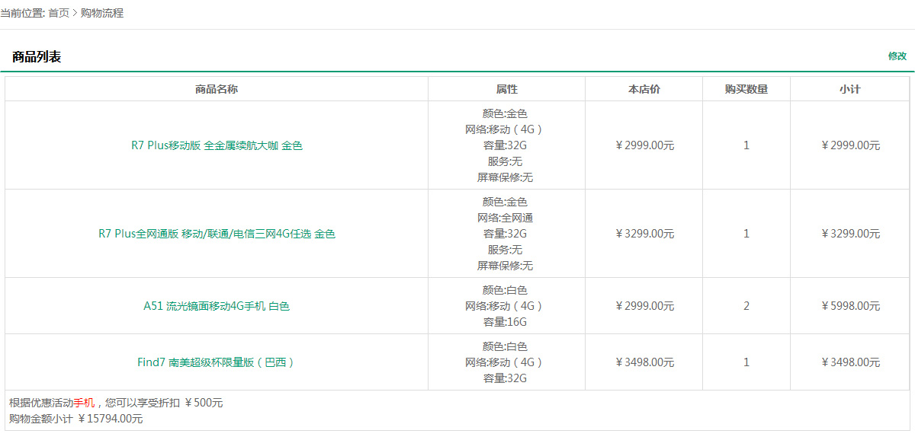Screen dimensions: 915x440
Task: Click the 小计 ¥3299.00元 for R7 Plus全网通版
Action: pos(850,234)
